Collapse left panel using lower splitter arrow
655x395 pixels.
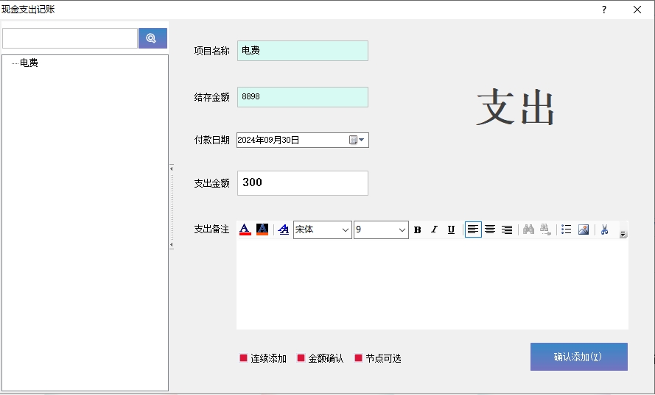coord(171,245)
